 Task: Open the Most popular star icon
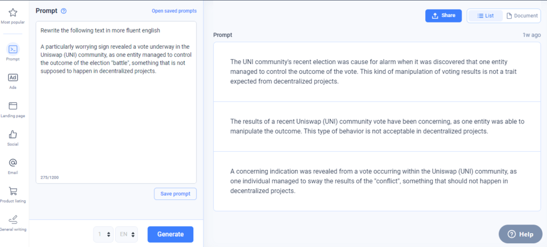[13, 13]
